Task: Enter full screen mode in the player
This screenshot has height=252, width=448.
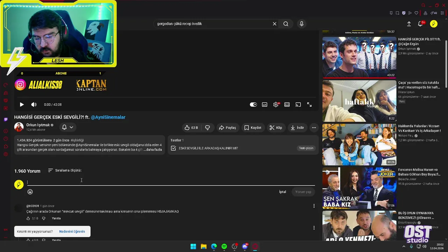Action: [309, 105]
